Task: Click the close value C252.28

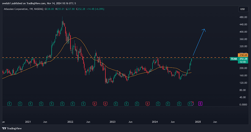Action: [x=81, y=9]
